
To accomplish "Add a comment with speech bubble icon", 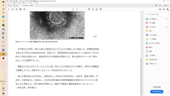I will click(x=89, y=9).
